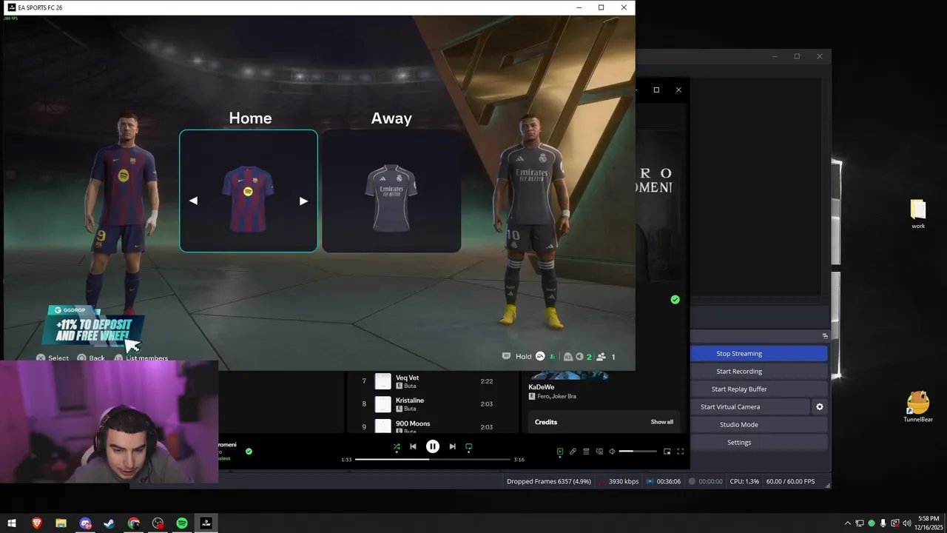
Task: Seek on Spotify song progress bar
Action: point(433,459)
